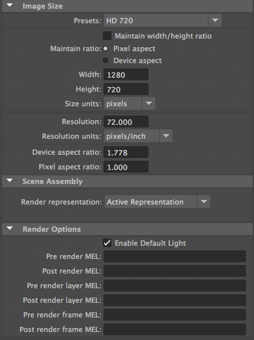Click the Post render layer MEL field

pyautogui.click(x=174, y=300)
